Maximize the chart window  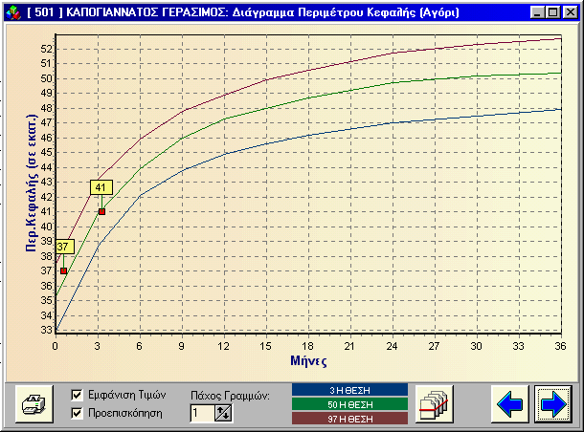point(552,12)
